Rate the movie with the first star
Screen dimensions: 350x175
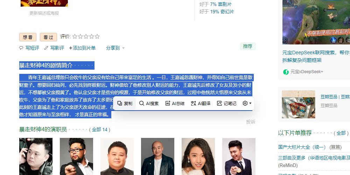(x=75, y=36)
